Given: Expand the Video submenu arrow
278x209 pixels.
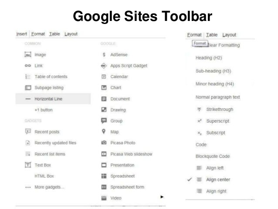Looking at the screenshot, I should [162, 197].
